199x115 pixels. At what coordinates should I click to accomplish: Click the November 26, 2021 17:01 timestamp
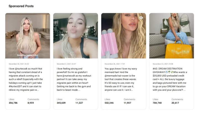(x=115, y=64)
